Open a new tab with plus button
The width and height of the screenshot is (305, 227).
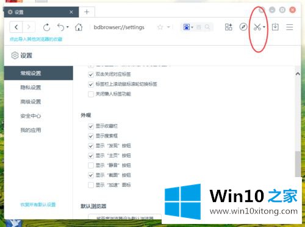pyautogui.click(x=87, y=12)
